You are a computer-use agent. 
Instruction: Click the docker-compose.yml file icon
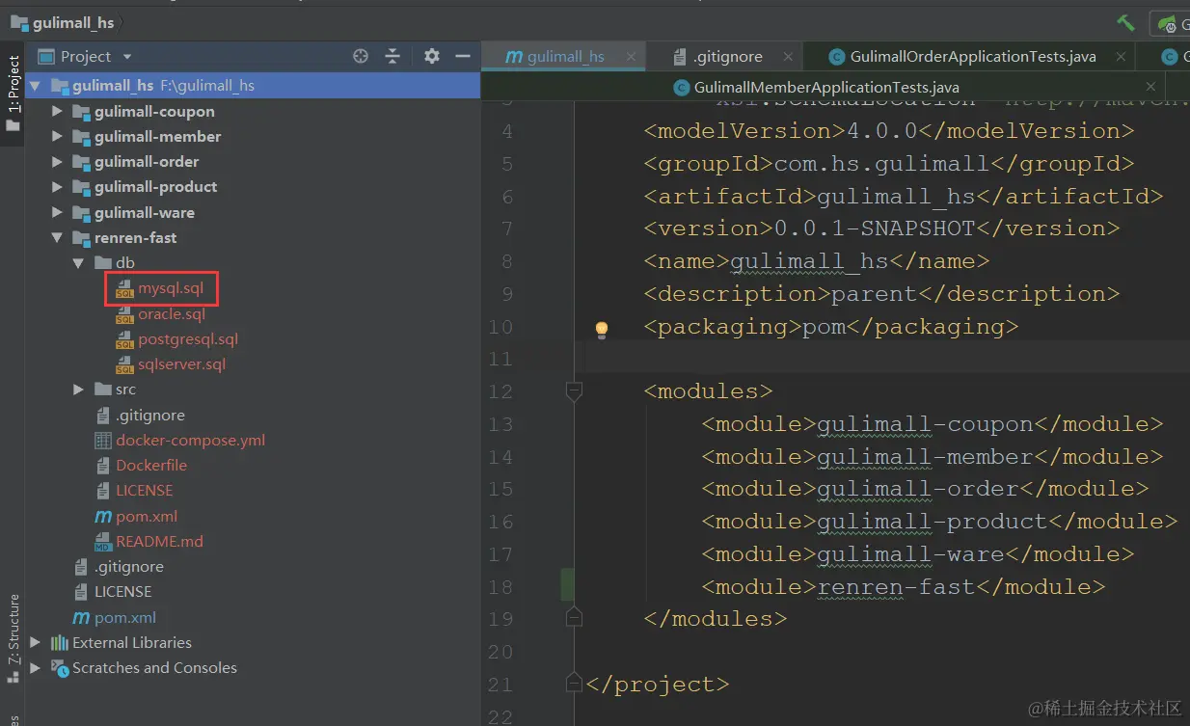coord(103,441)
